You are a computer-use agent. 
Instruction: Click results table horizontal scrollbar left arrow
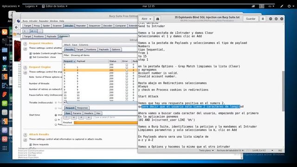click(x=65, y=102)
